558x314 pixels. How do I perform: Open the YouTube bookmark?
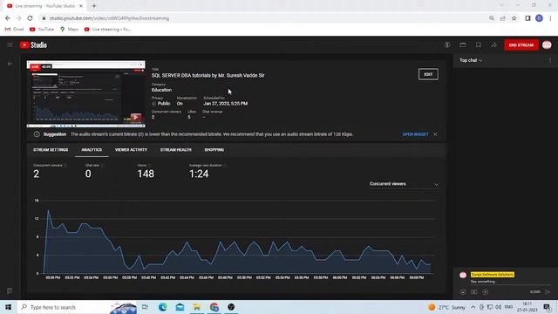[42, 29]
